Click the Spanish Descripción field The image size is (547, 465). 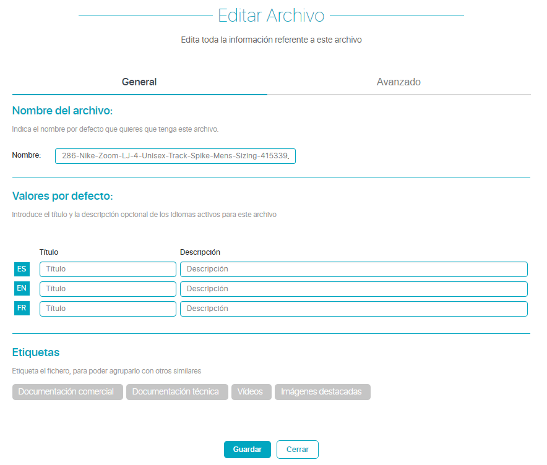coord(353,269)
